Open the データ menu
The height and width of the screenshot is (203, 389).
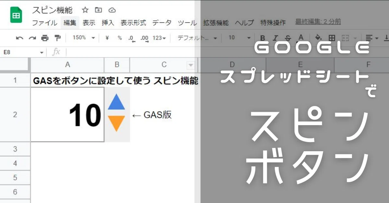coord(162,23)
